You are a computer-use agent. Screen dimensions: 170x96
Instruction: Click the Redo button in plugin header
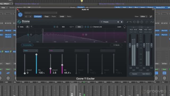pos(69,17)
